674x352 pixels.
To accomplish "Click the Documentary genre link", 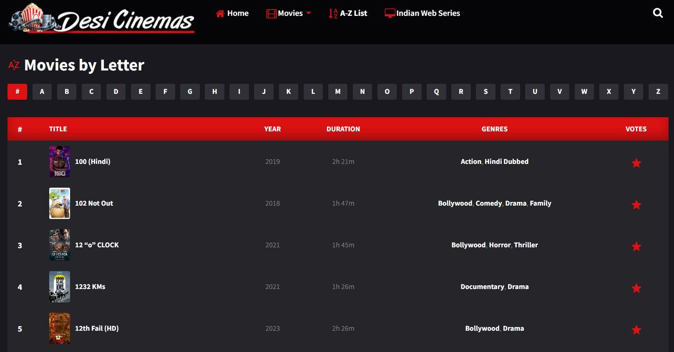I will (x=482, y=287).
